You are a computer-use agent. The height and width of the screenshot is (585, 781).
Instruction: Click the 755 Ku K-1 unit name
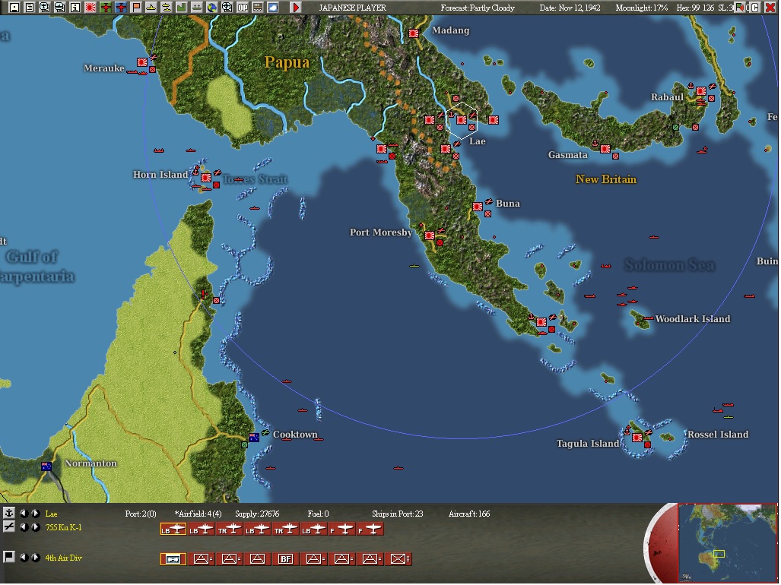pos(64,527)
